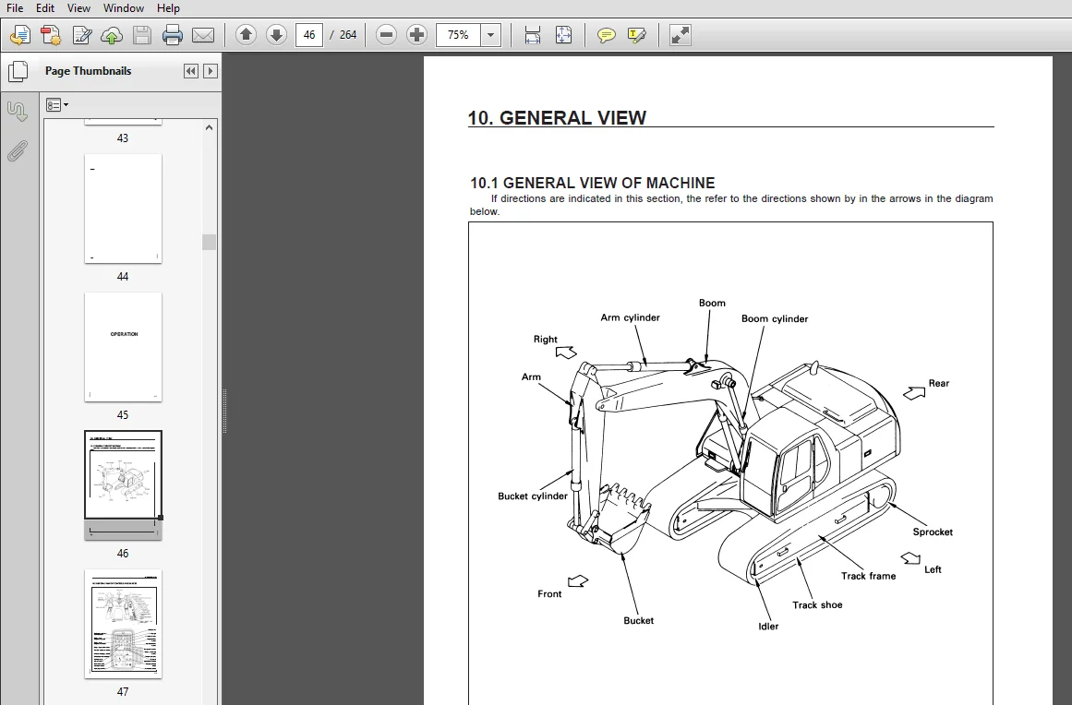Click the sidebar splitter grip handle
This screenshot has width=1072, height=705.
tap(224, 411)
